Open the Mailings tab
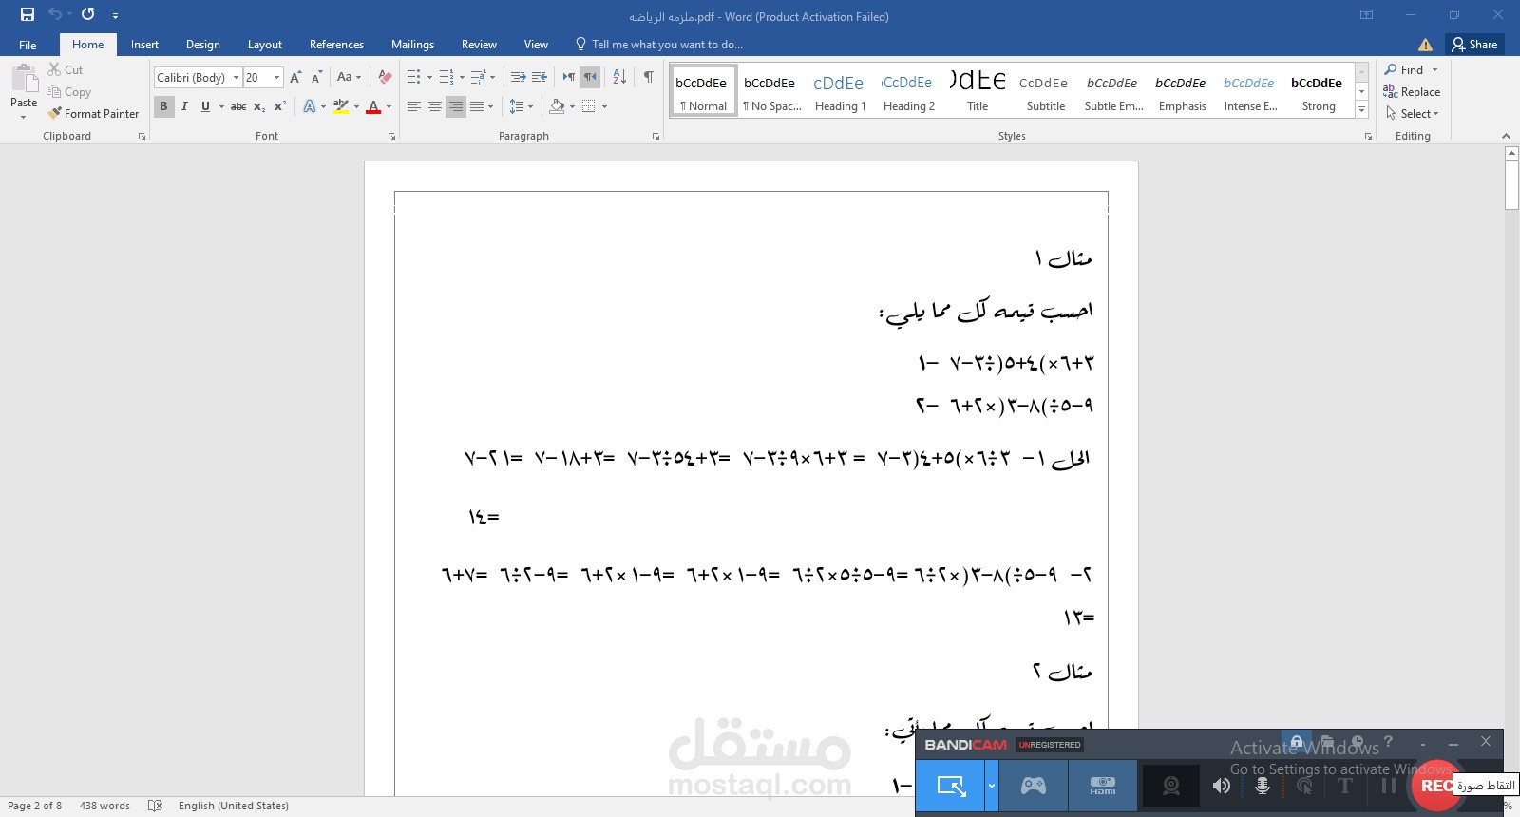The width and height of the screenshot is (1520, 817). pyautogui.click(x=412, y=45)
